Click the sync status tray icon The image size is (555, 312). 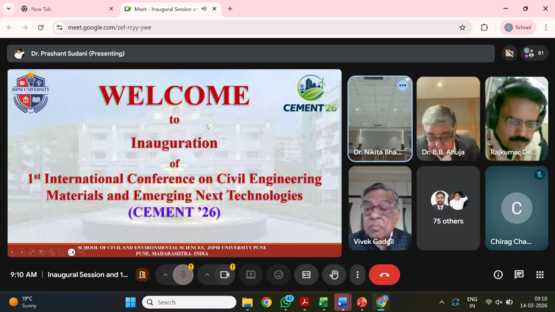tap(456, 302)
